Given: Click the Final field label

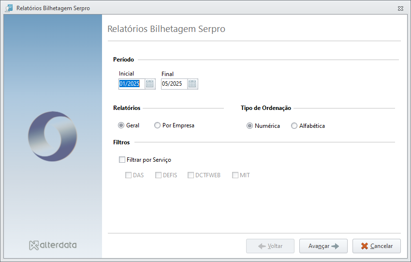Looking at the screenshot, I should tap(167, 74).
